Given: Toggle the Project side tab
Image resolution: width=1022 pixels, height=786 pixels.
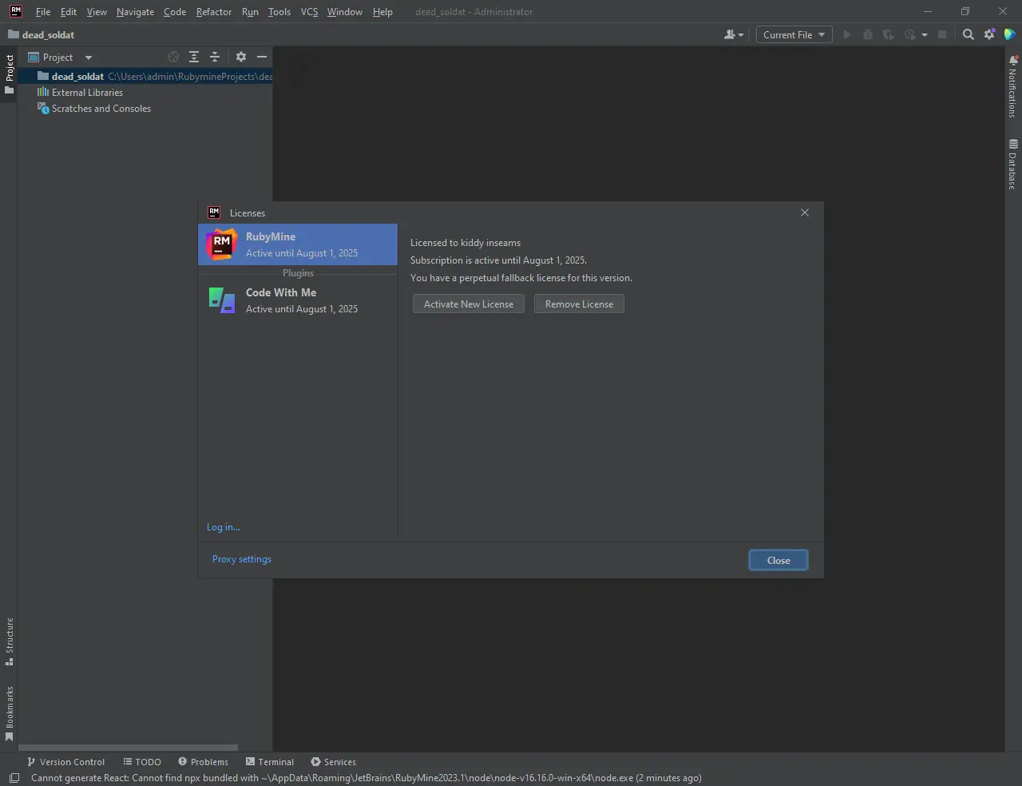Looking at the screenshot, I should coord(9,74).
